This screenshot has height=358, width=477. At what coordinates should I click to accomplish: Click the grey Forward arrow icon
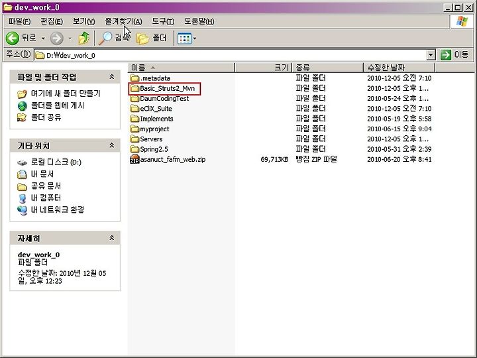coord(56,38)
